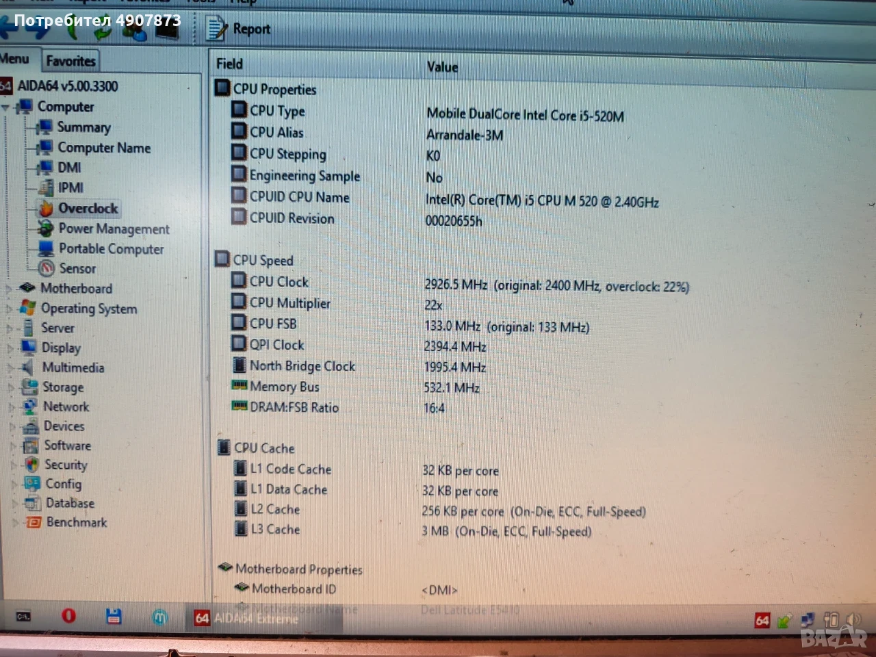Select the Sensor gauge icon
Screen dimensions: 876x657
pos(47,268)
